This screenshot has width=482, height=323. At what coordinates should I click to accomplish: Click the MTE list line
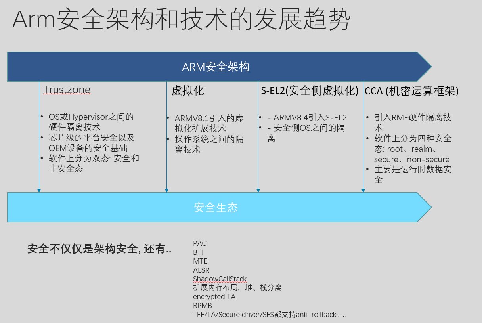point(200,261)
